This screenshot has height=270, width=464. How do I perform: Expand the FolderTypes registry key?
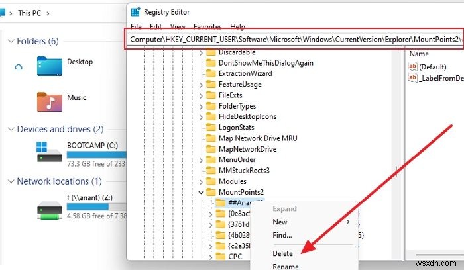201,107
